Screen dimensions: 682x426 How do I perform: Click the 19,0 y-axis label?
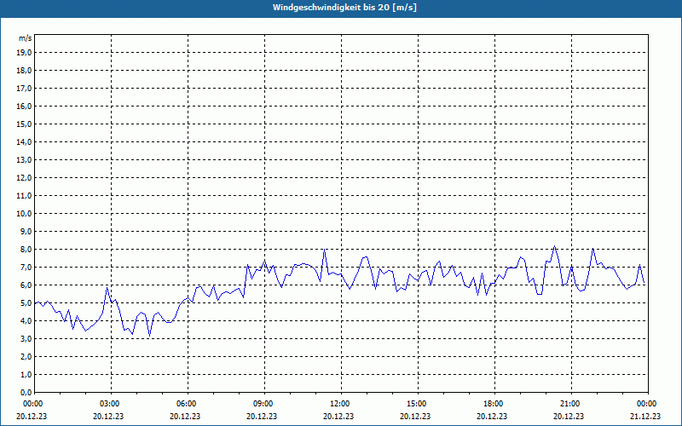click(24, 53)
